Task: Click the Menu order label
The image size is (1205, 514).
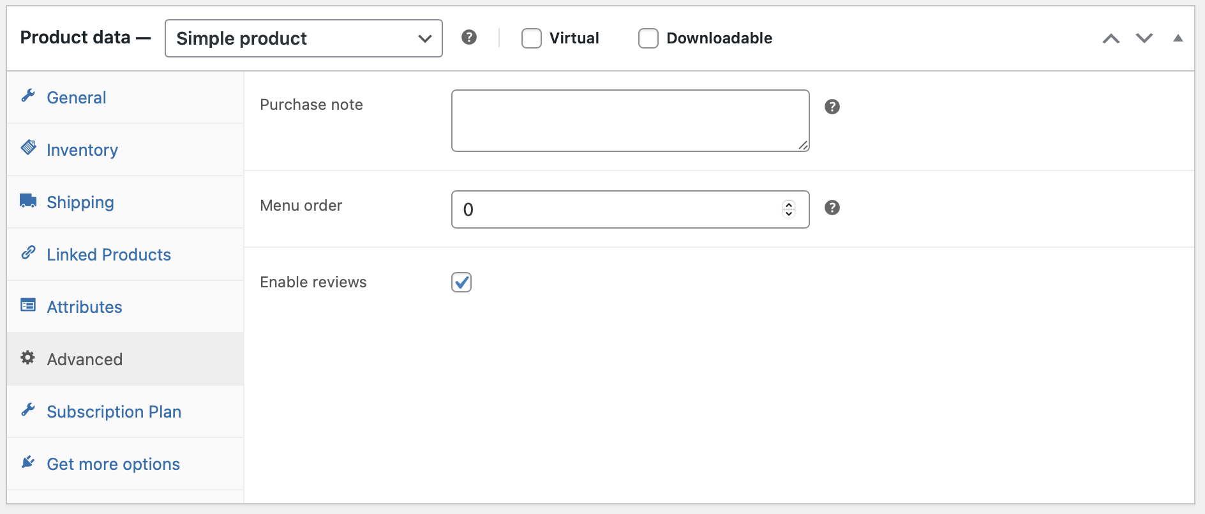Action: 301,206
